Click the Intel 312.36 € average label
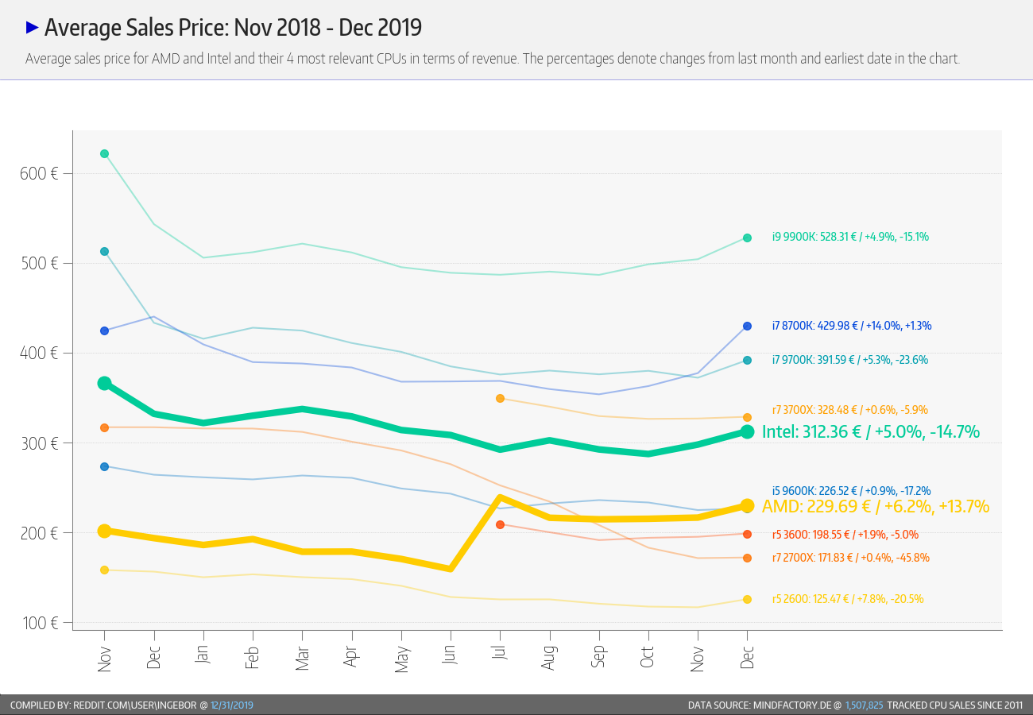This screenshot has width=1033, height=715. pyautogui.click(x=870, y=432)
